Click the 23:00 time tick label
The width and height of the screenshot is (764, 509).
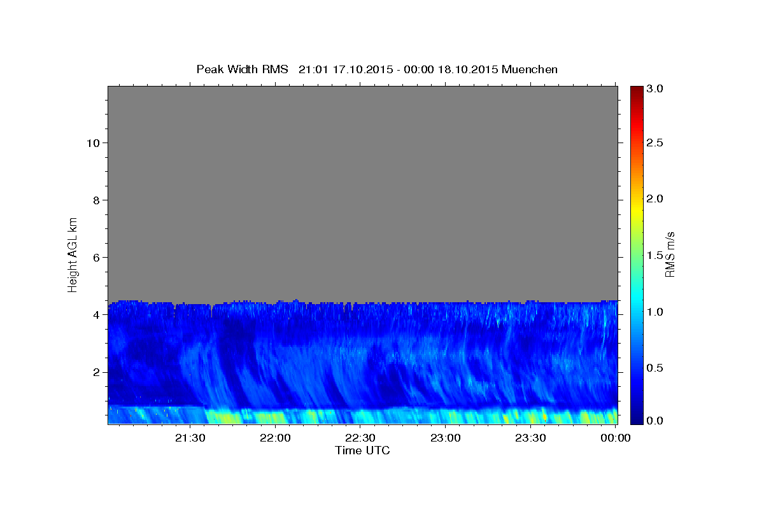446,438
